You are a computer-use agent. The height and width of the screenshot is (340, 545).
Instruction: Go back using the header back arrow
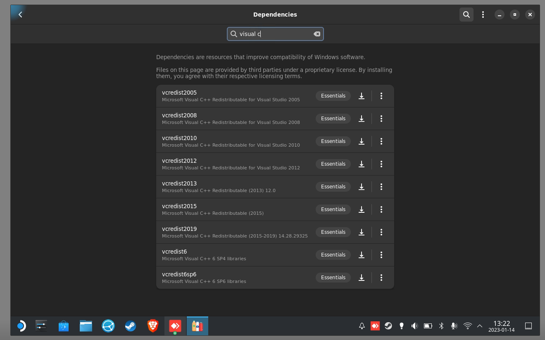pyautogui.click(x=20, y=14)
